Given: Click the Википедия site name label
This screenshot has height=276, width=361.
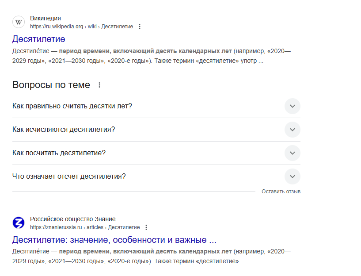Looking at the screenshot, I should click(x=46, y=18).
